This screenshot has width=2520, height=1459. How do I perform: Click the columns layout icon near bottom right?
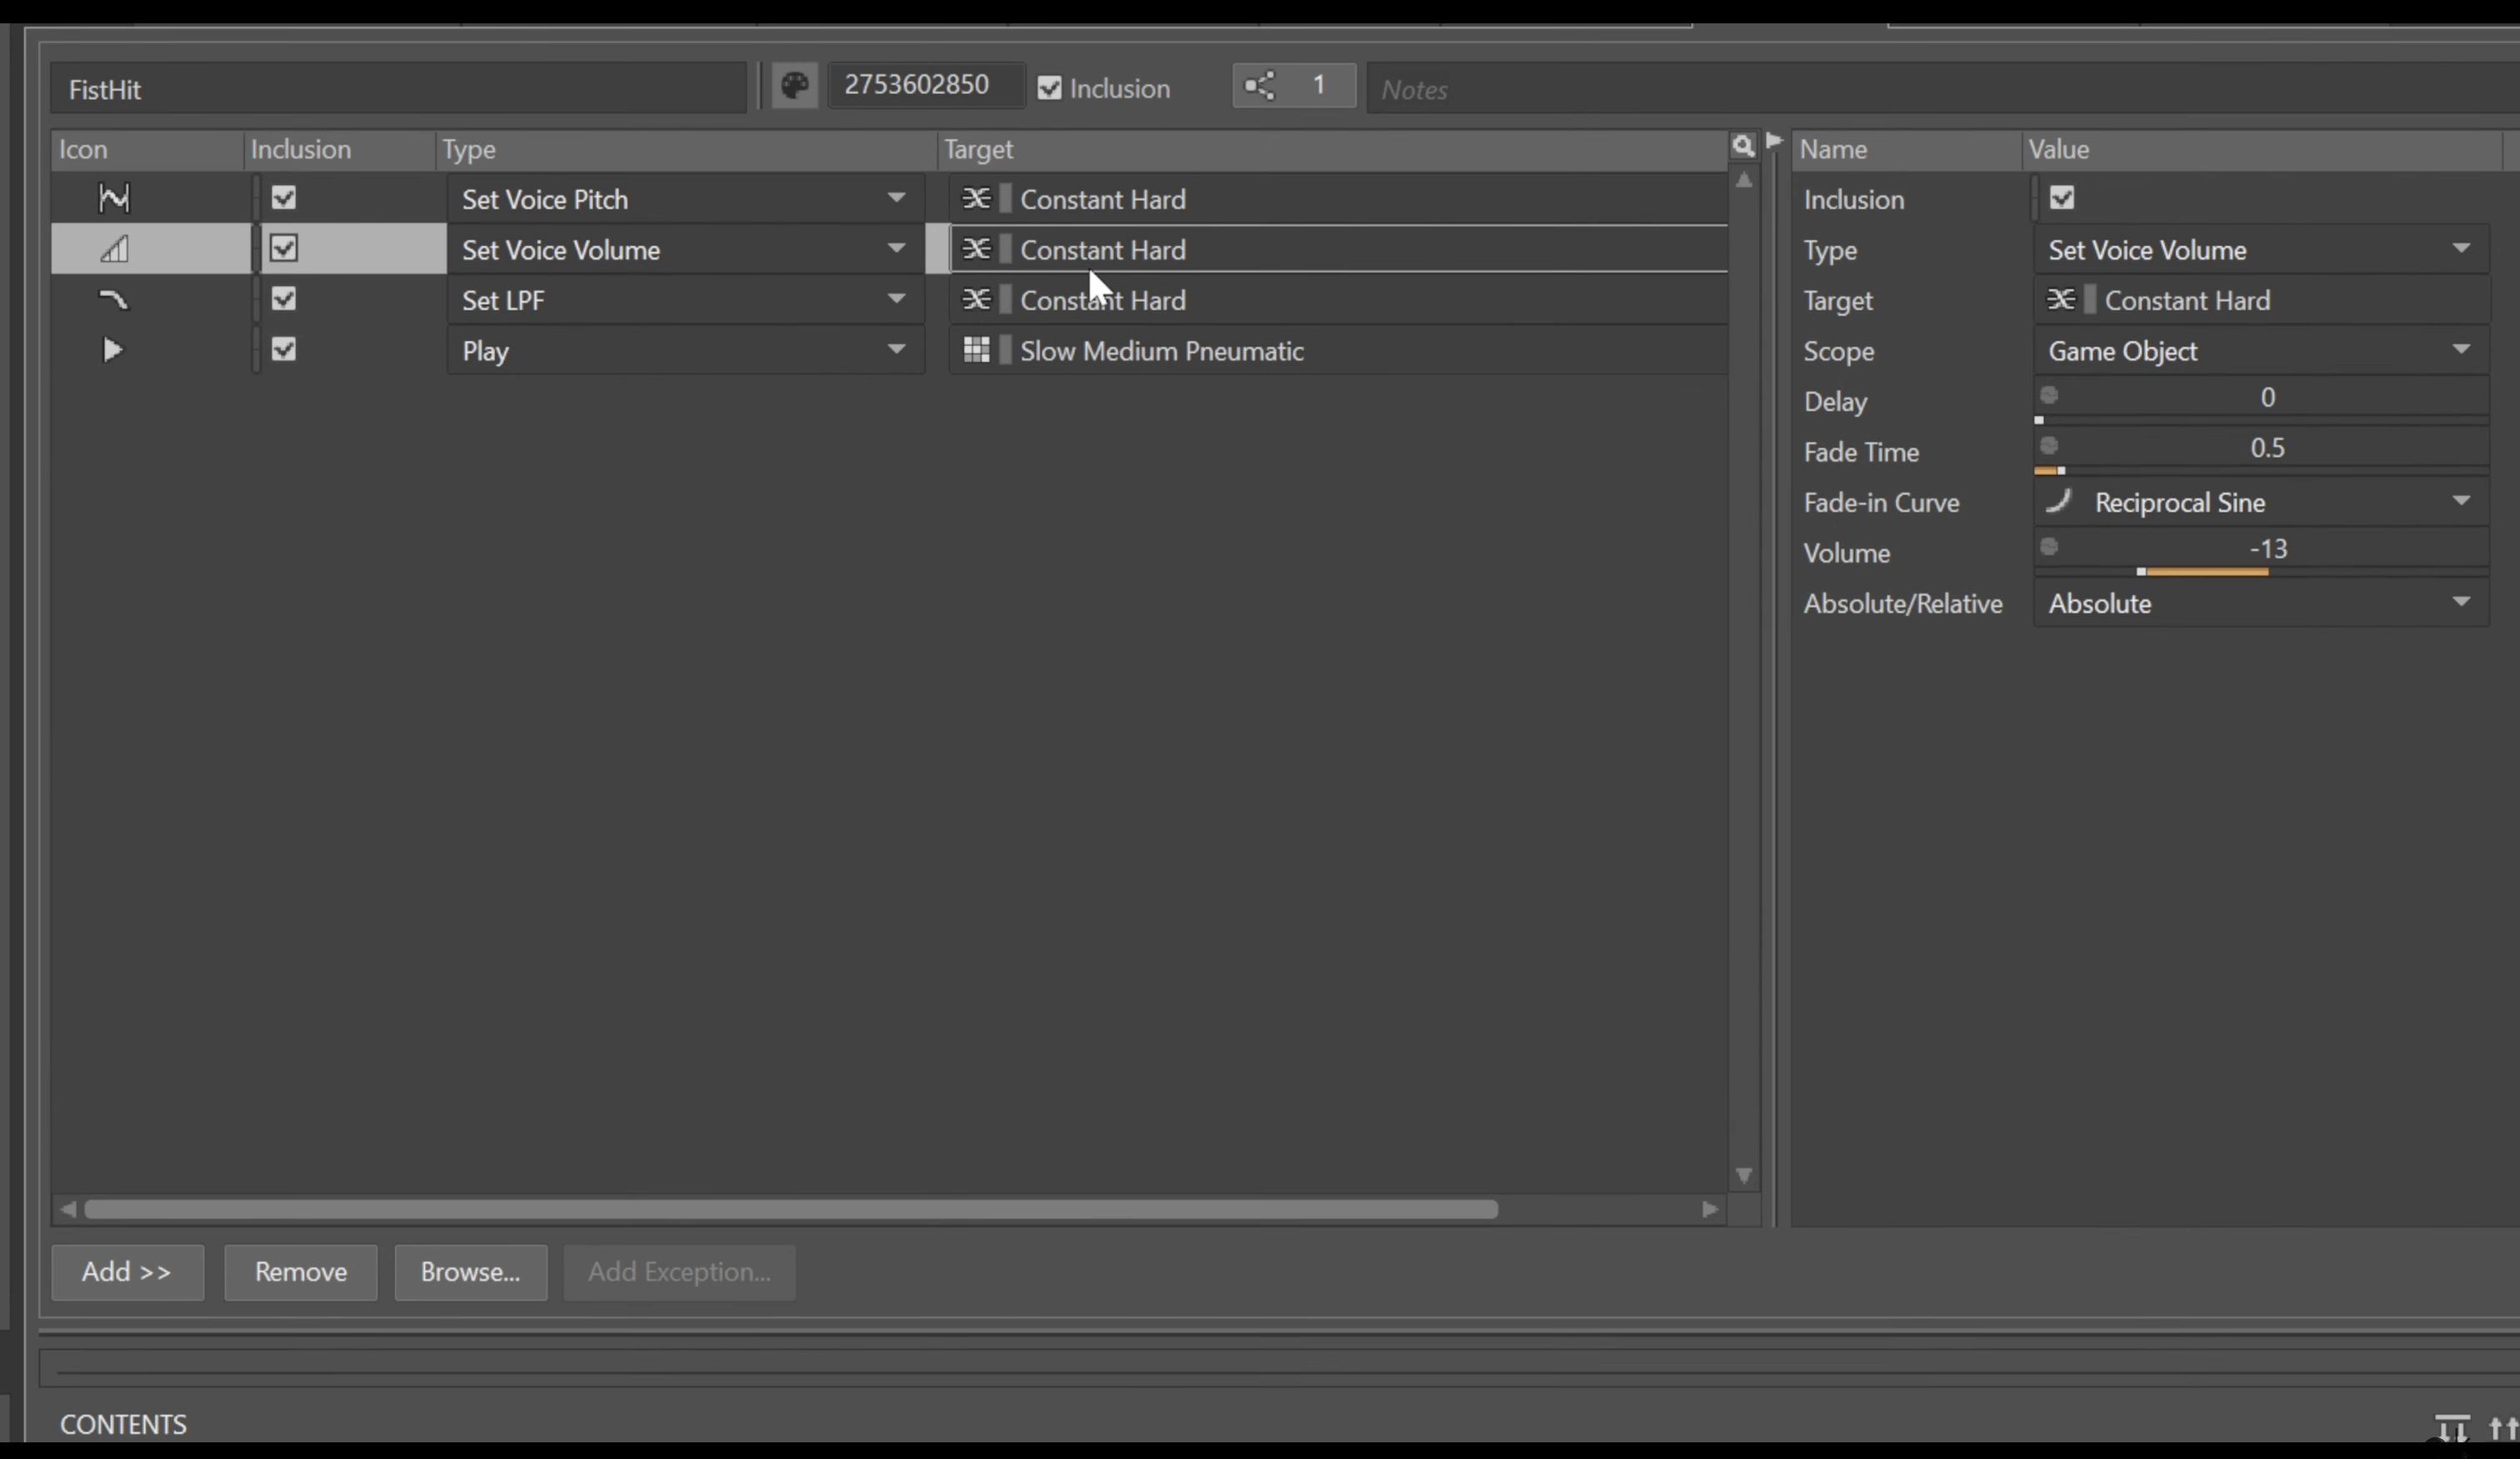click(2453, 1429)
